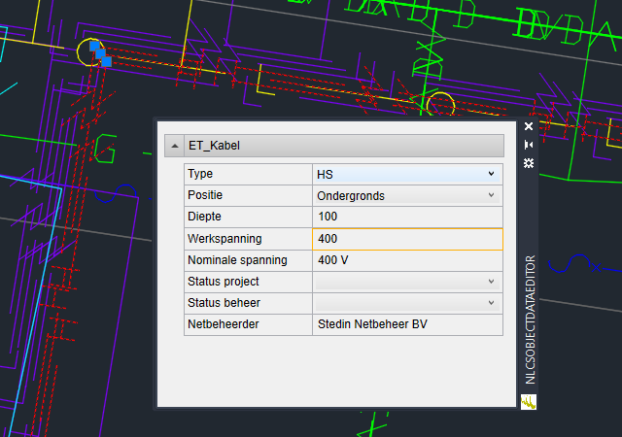Open palette properties gear menu
The image size is (622, 437).
(529, 161)
